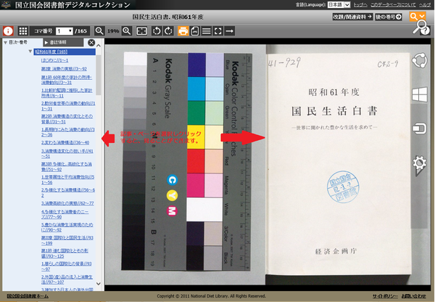Viewport: 435px width, 302px height.
Task: Rotate the image clockwise
Action: pos(168,30)
